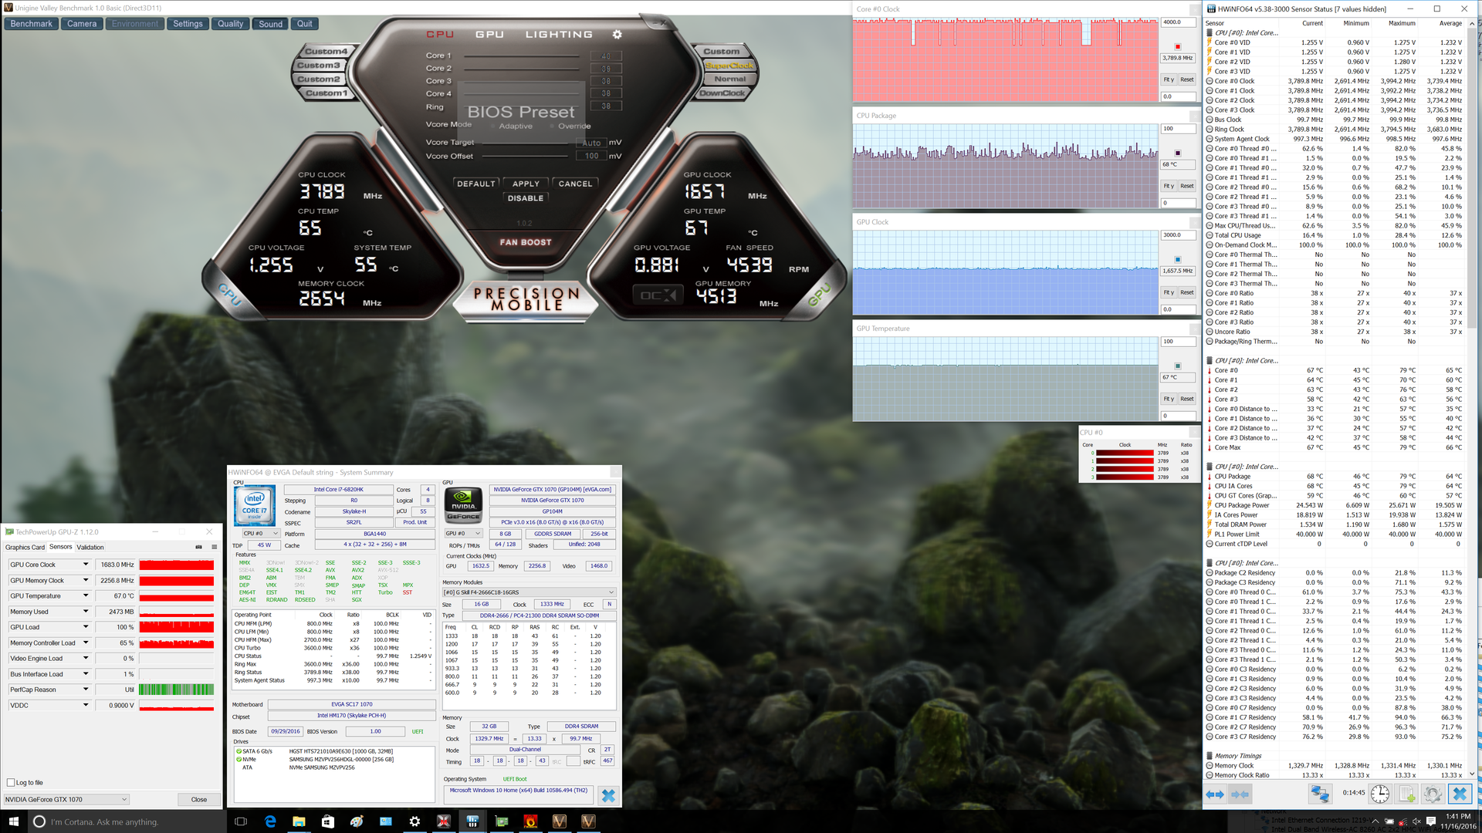Open memory module G Skill dropdown
The image size is (1482, 833).
coord(529,592)
